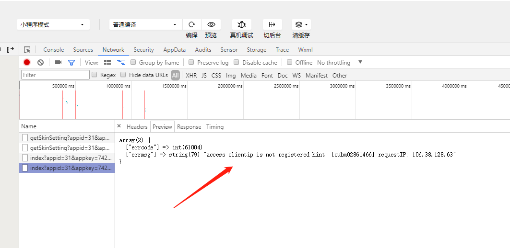Click the network Filter input field
The width and height of the screenshot is (510, 248).
(55, 75)
